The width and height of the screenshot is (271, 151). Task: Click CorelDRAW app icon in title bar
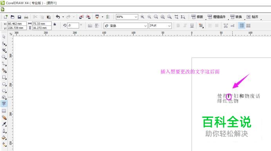[2, 3]
